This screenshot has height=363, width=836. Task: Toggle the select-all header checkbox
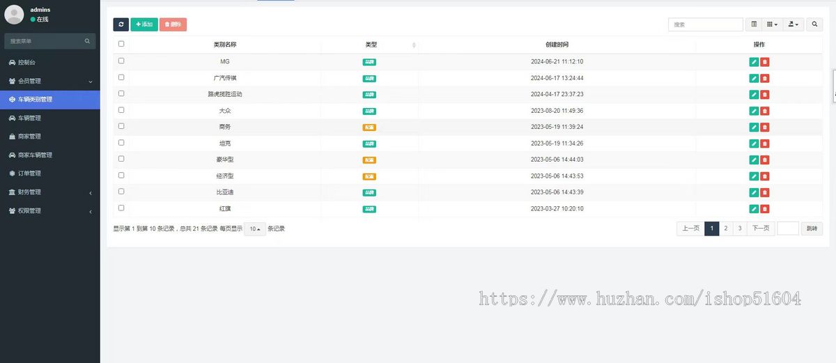click(121, 44)
